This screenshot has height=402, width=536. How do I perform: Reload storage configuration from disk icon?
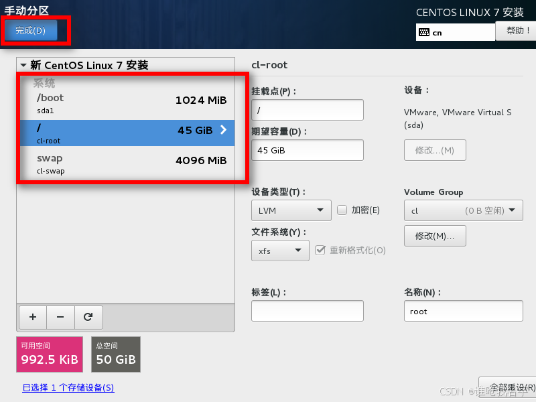(x=88, y=317)
